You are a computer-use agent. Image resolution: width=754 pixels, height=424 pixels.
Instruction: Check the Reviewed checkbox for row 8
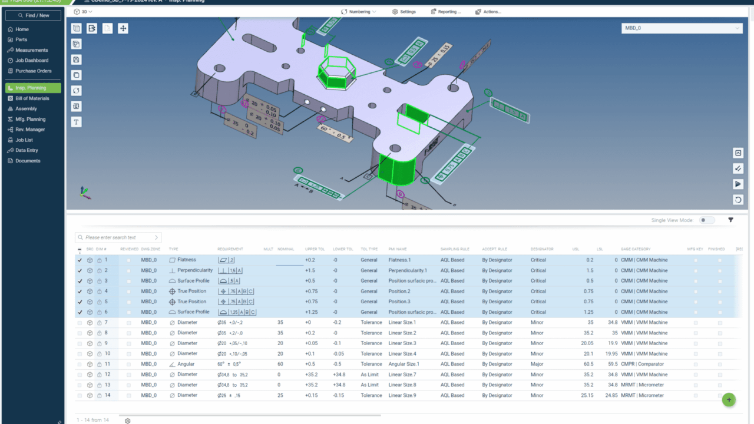pos(129,333)
